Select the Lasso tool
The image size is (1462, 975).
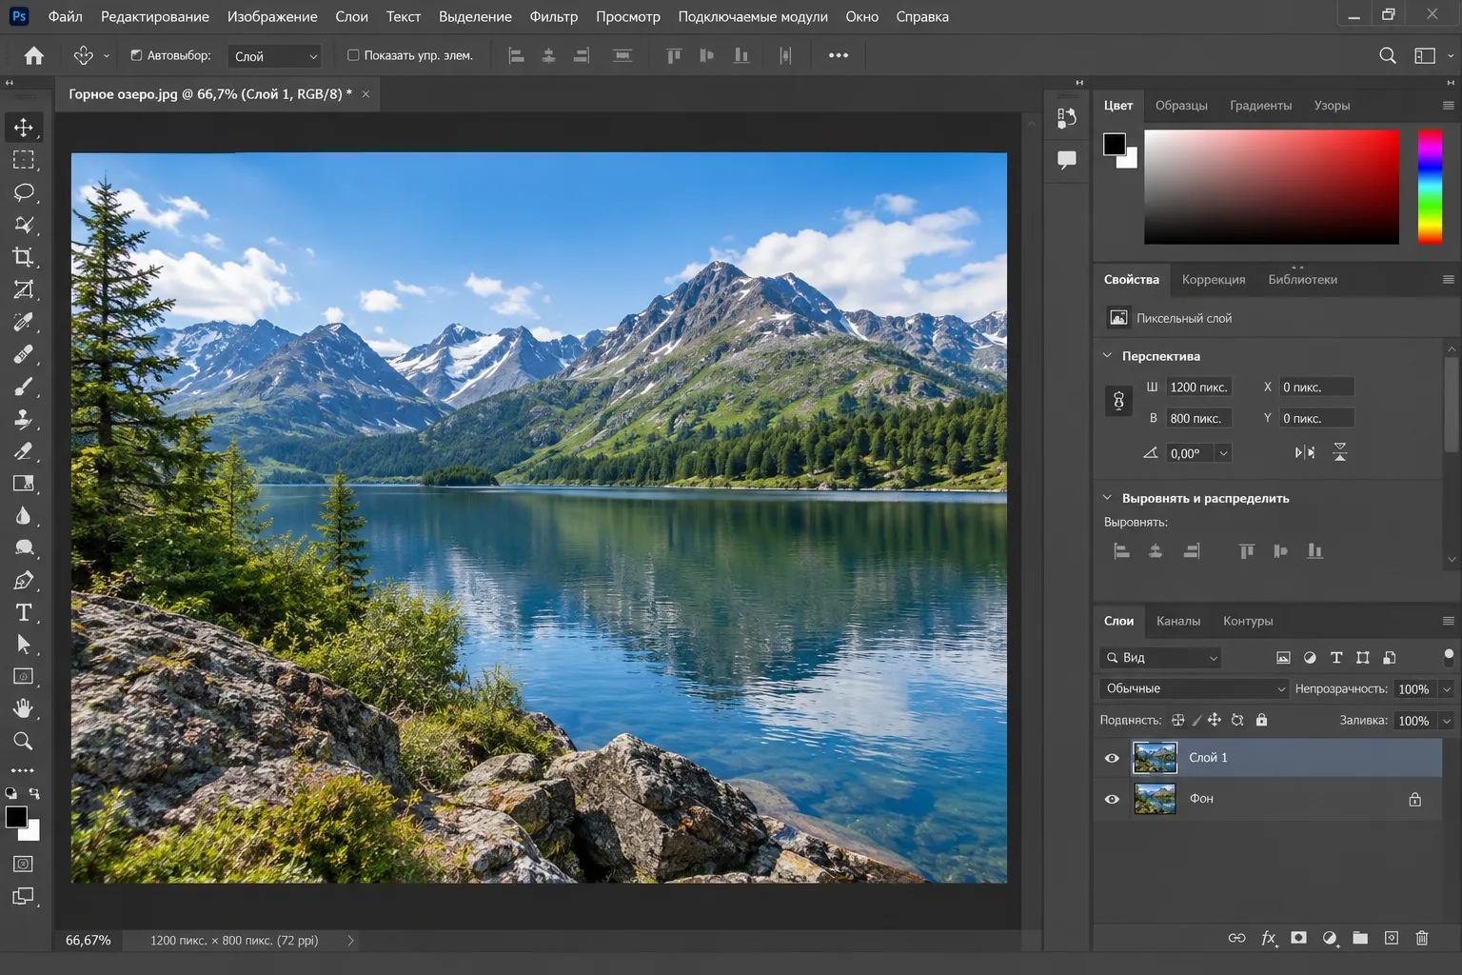coord(24,192)
